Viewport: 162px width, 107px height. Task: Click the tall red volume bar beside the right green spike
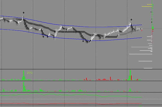[131, 78]
